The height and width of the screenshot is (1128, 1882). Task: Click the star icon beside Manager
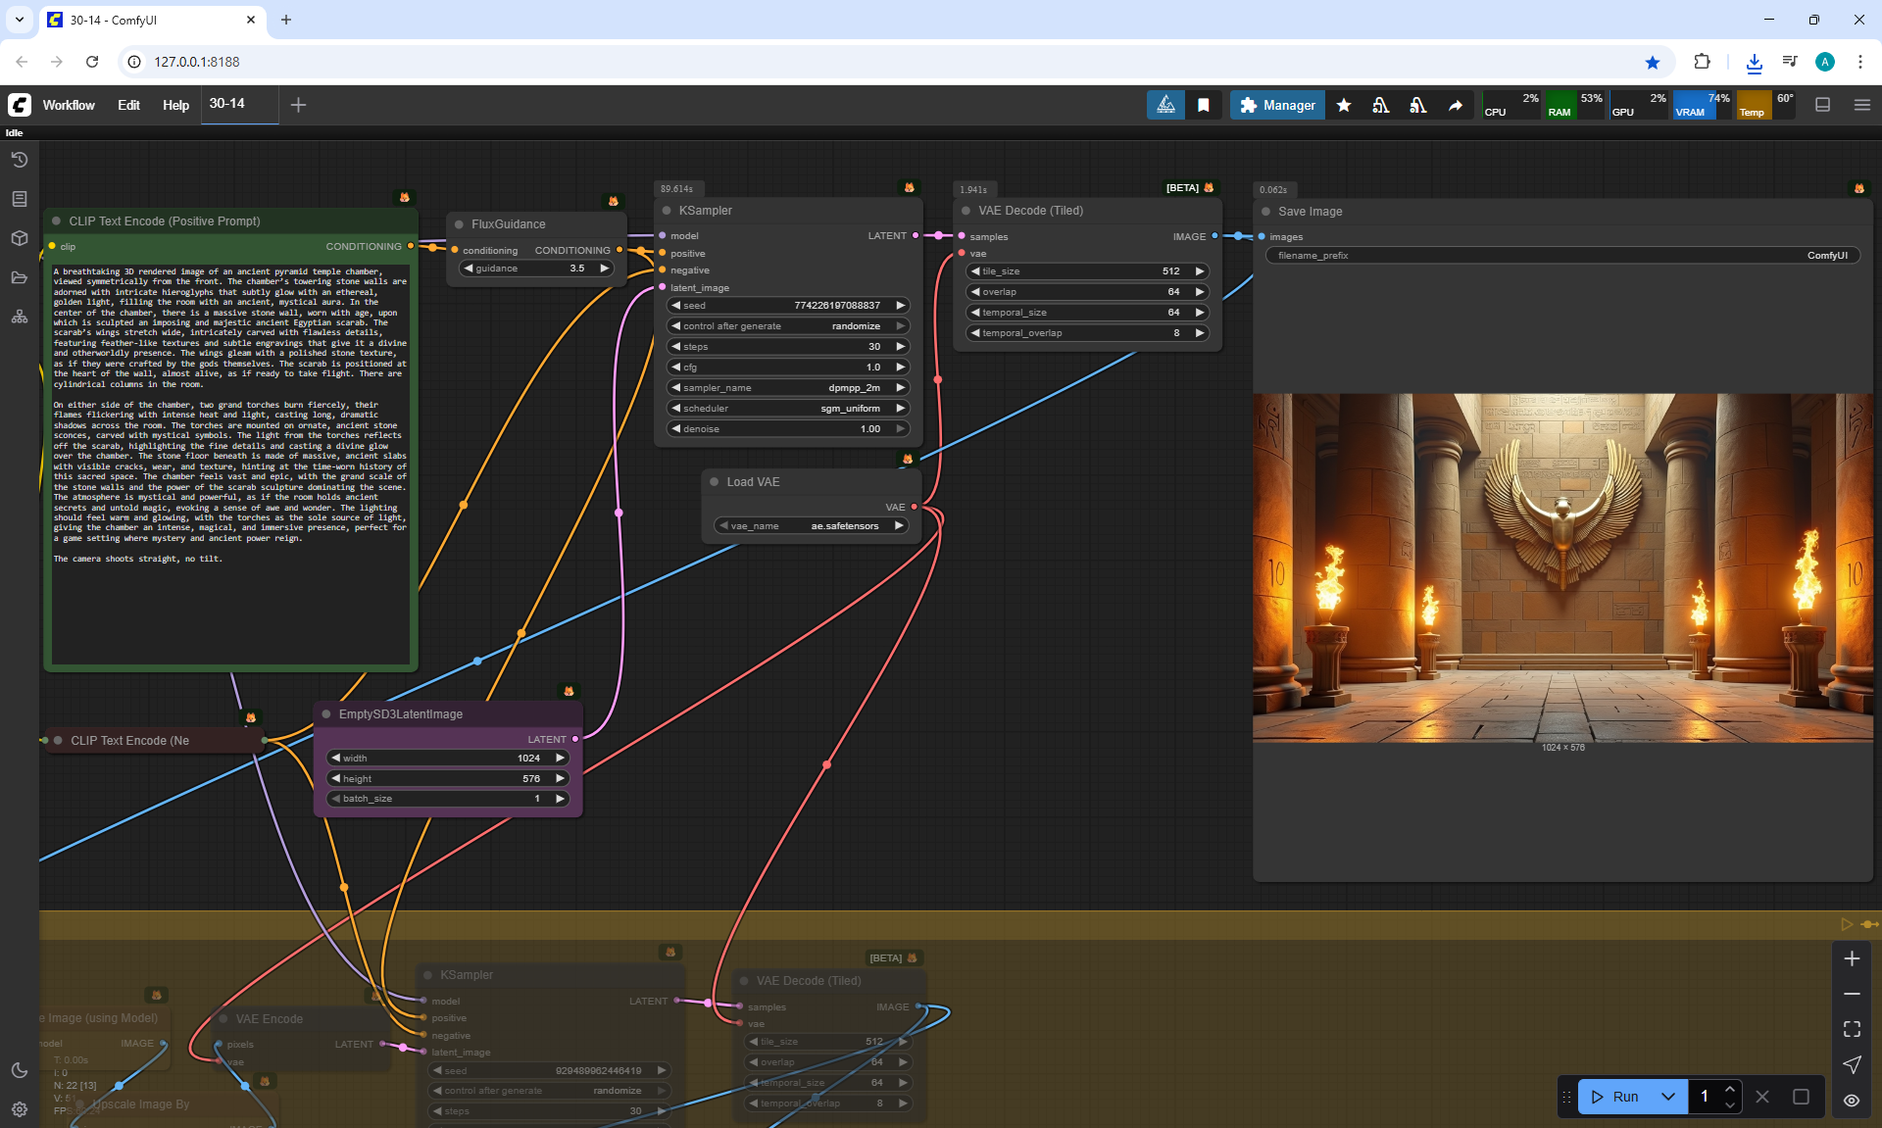pos(1344,105)
